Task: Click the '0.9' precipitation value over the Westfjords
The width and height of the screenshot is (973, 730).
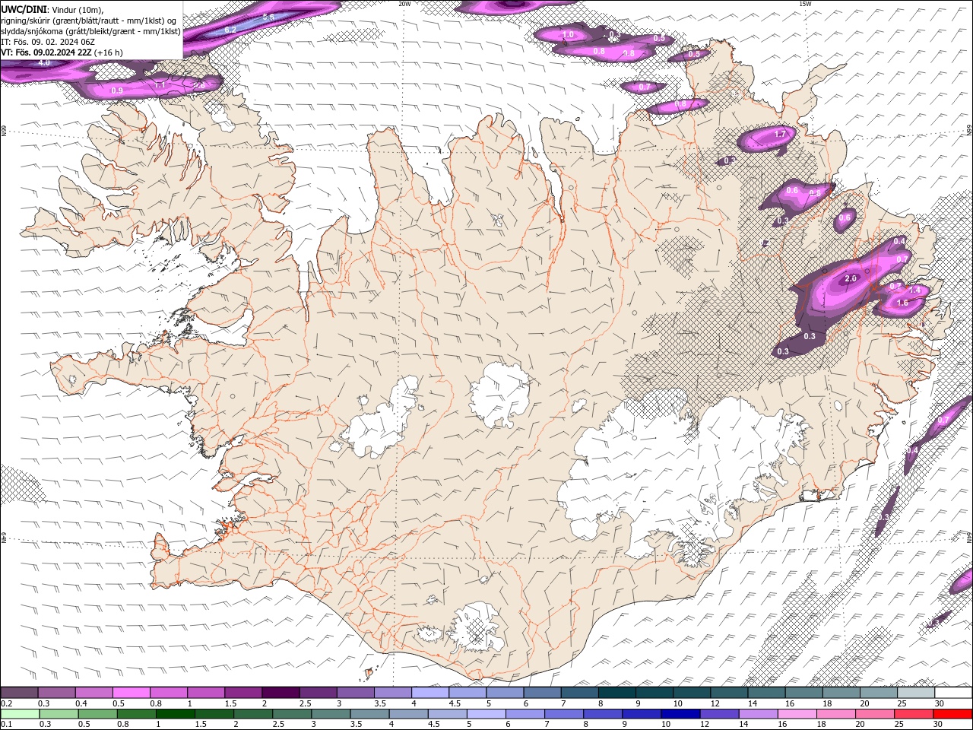Action: [x=117, y=90]
